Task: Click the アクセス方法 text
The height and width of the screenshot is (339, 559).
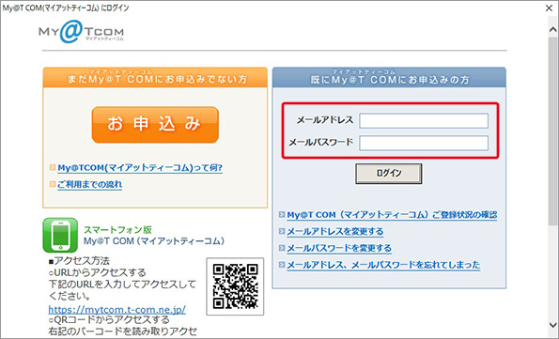Action: click(82, 261)
